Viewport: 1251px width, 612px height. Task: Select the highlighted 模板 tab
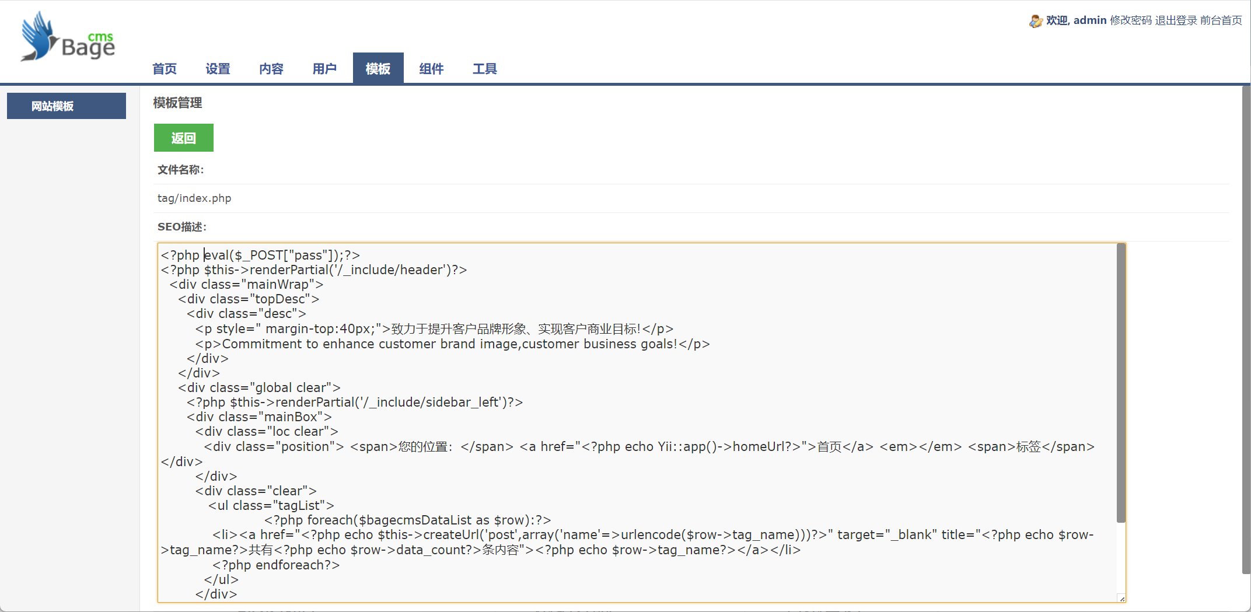pyautogui.click(x=378, y=68)
